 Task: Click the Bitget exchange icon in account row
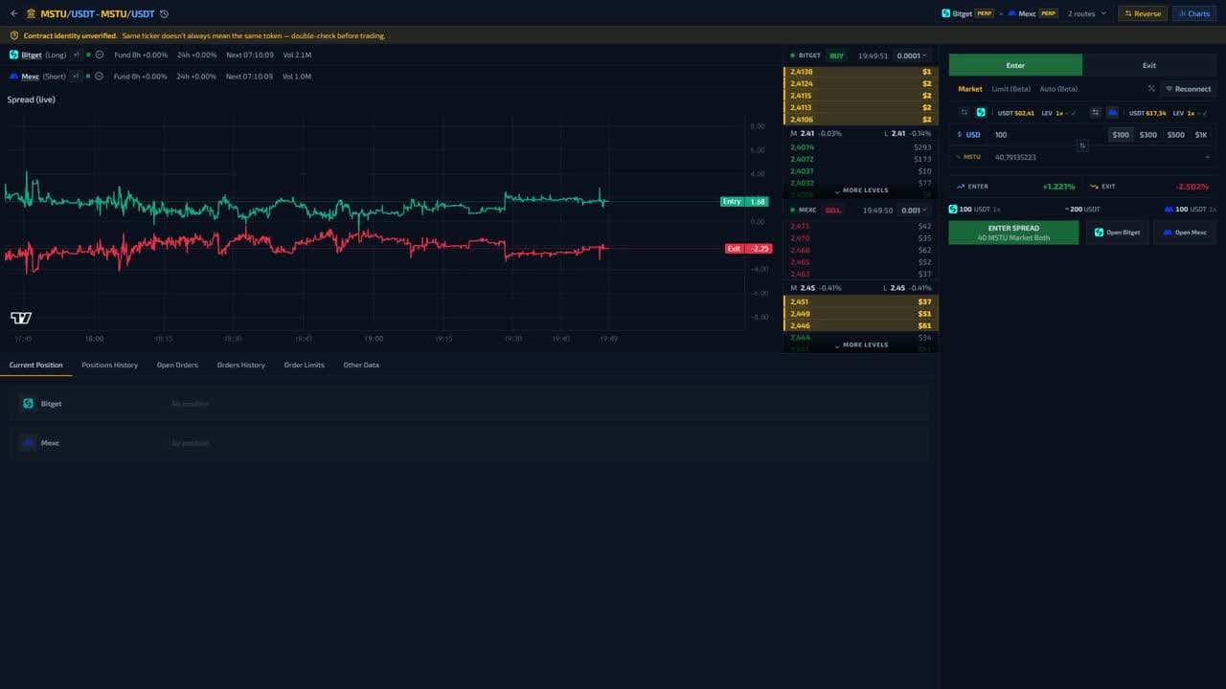coord(981,112)
